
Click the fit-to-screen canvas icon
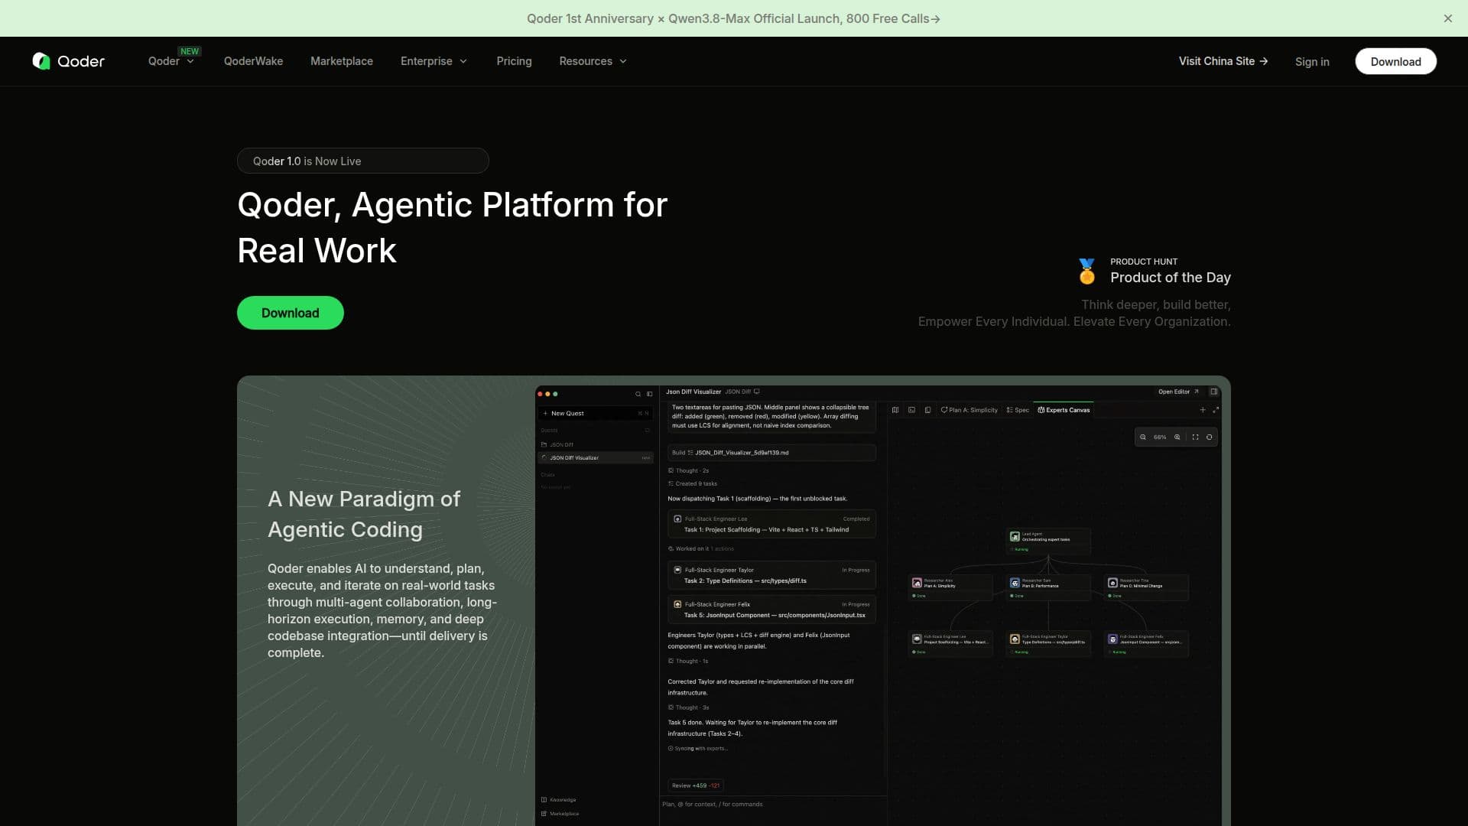[1195, 437]
